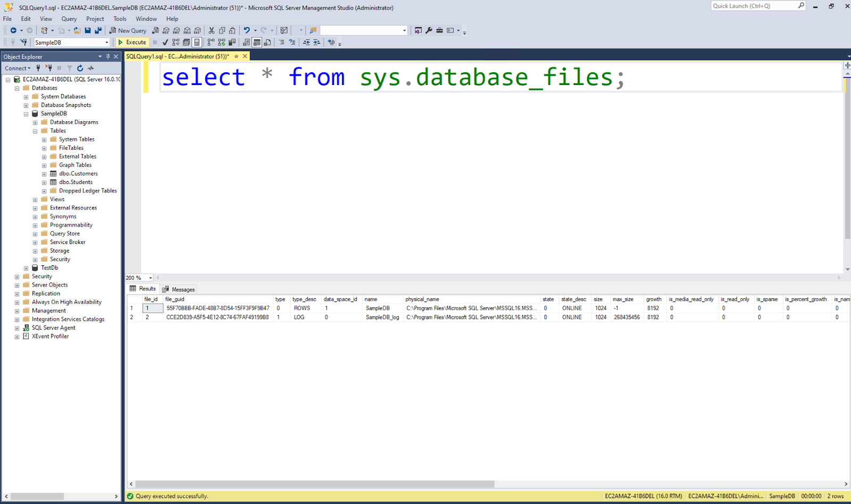Expand the dbo.Customers table
Screen dimensions: 851x504
pyautogui.click(x=45, y=173)
